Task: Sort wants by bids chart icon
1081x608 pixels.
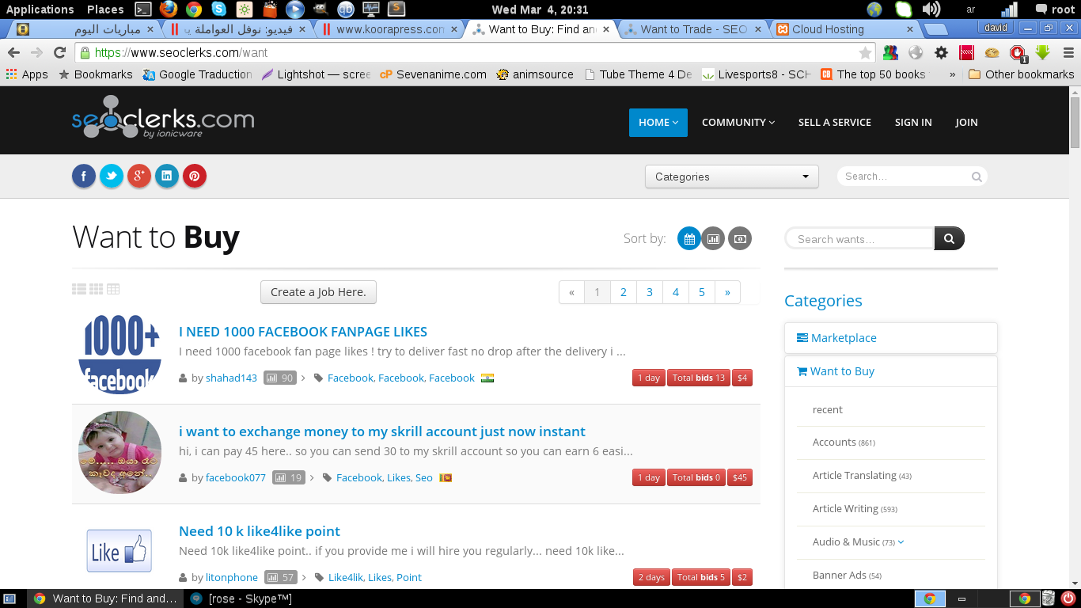Action: click(x=713, y=238)
